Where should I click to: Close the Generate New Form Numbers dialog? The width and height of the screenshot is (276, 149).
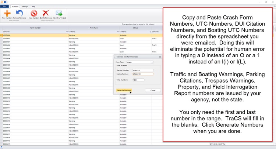pos(160,57)
